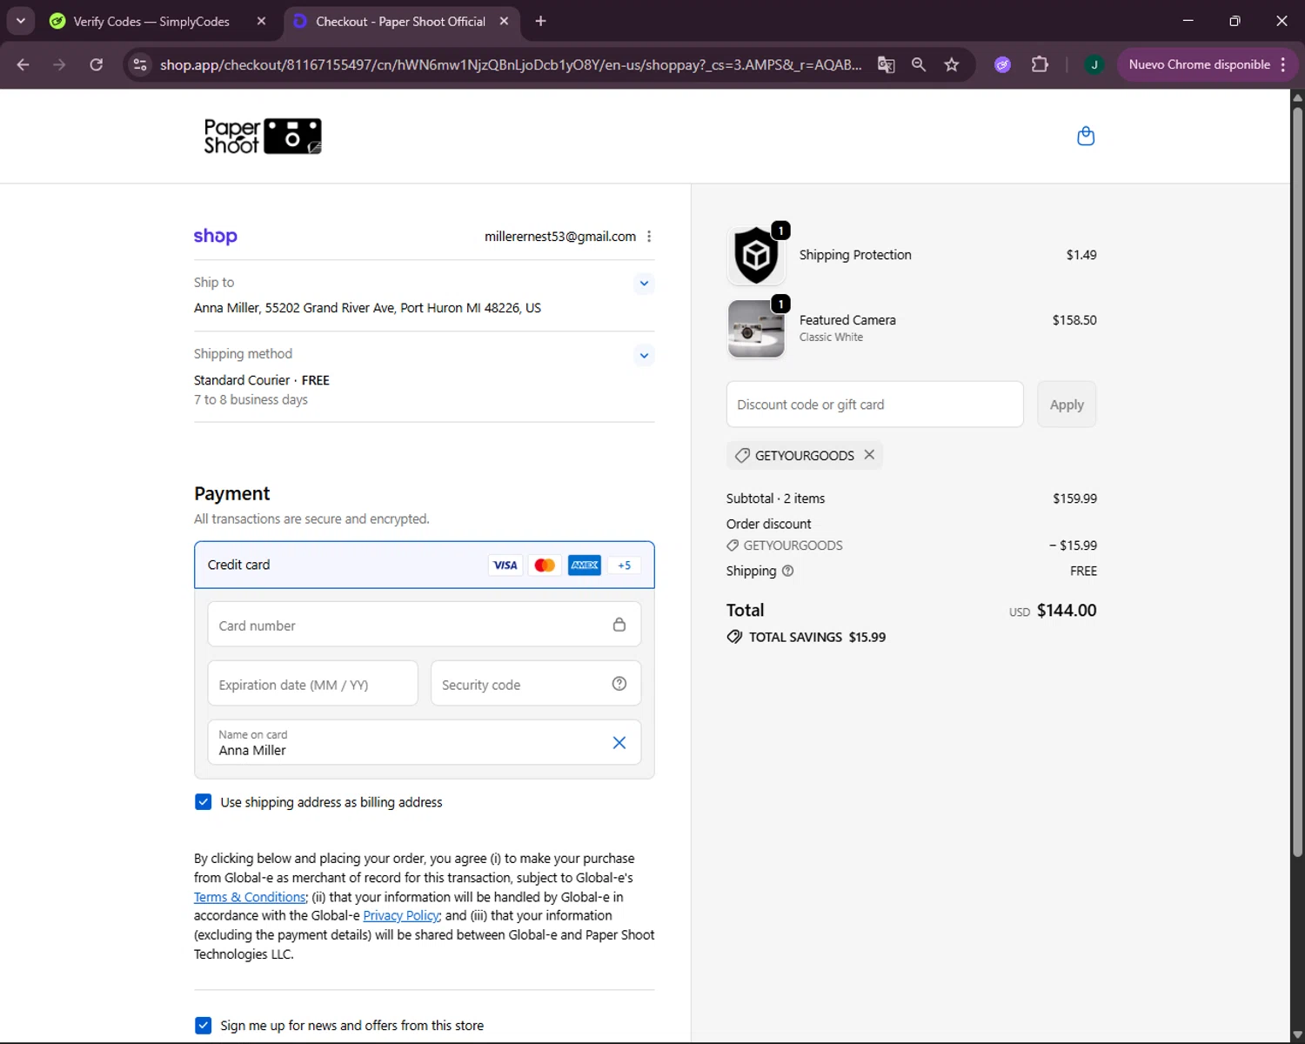Screen dimensions: 1305x1044
Task: Click the Featured Camera product thumbnail
Action: [x=756, y=329]
